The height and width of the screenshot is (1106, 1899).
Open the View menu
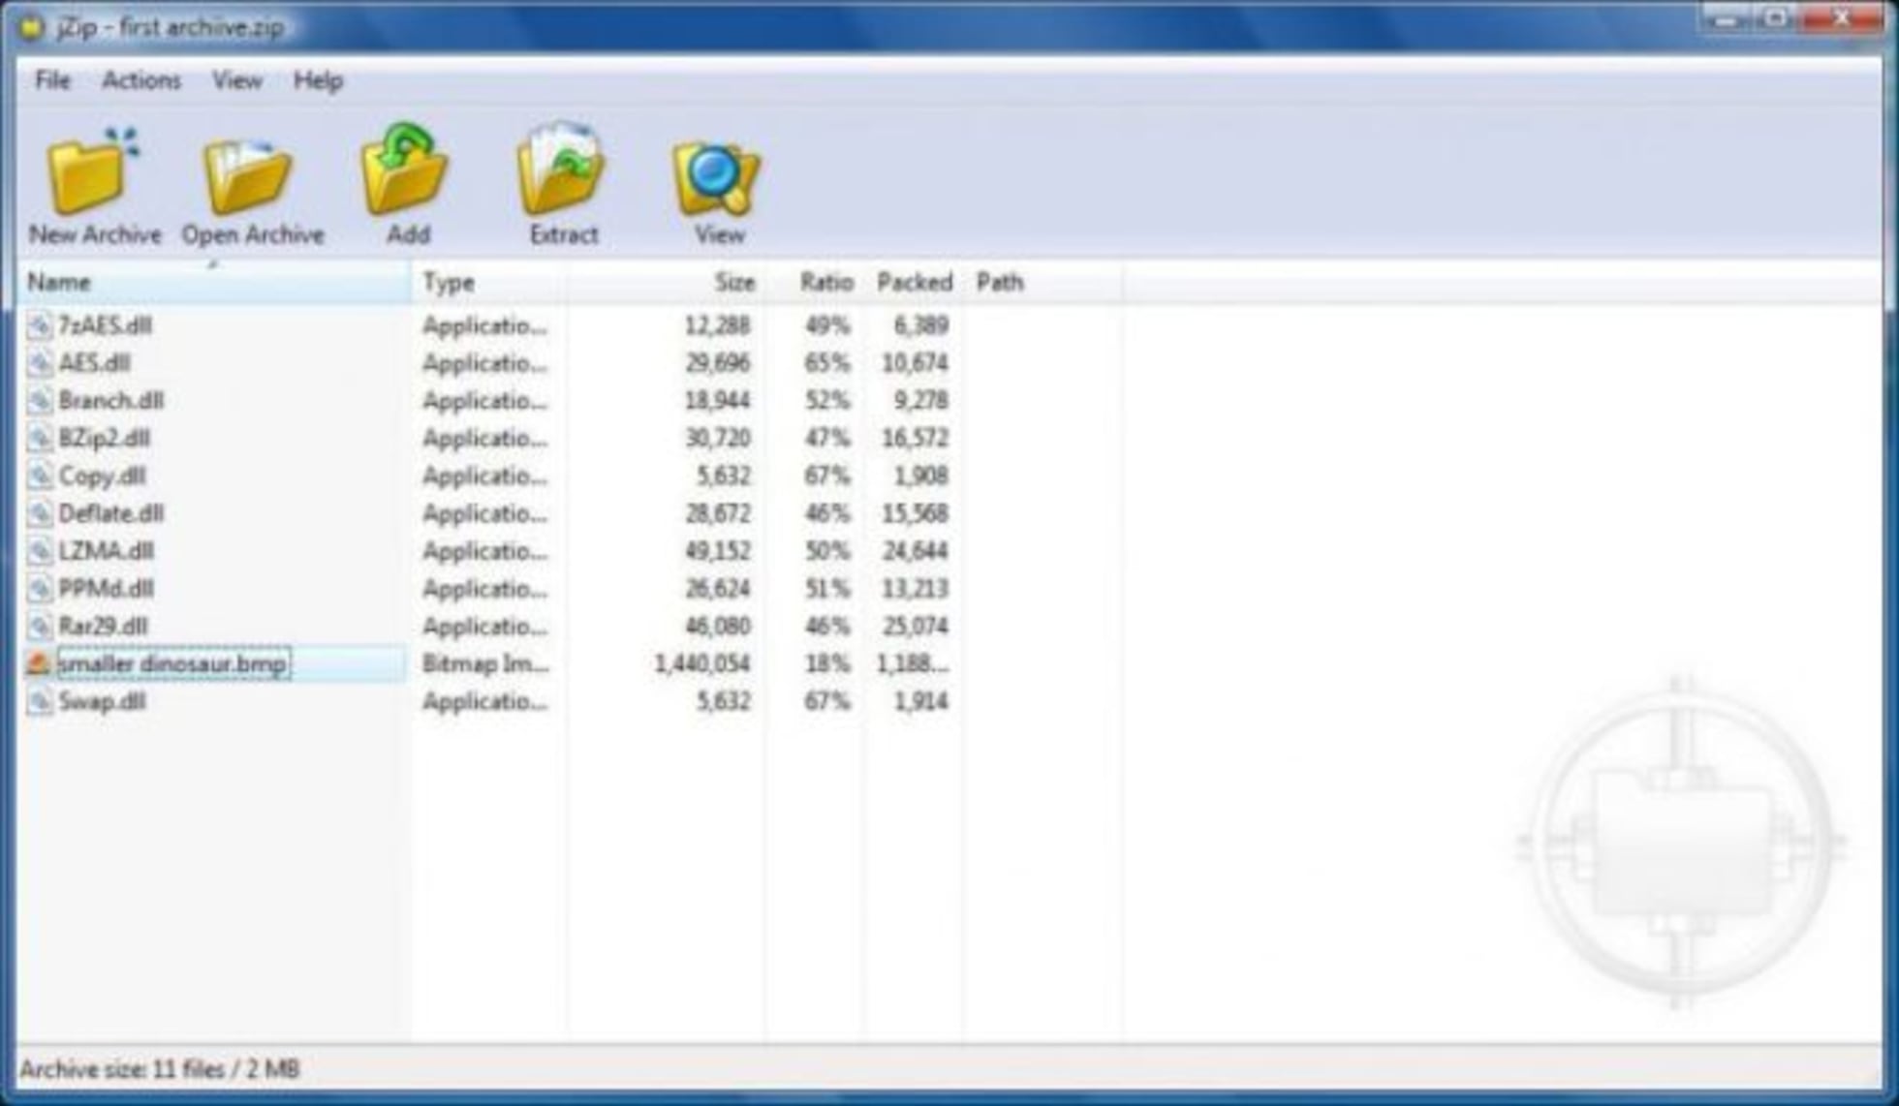pos(235,80)
